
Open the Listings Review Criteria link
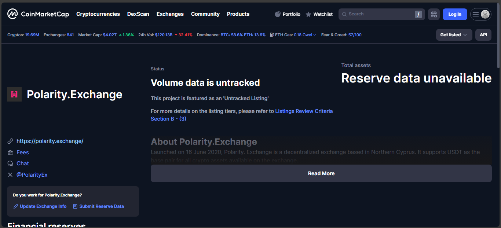coord(304,111)
